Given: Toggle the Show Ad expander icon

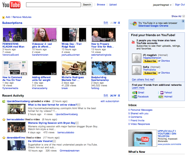Looking at the screenshot, I should [183, 16].
